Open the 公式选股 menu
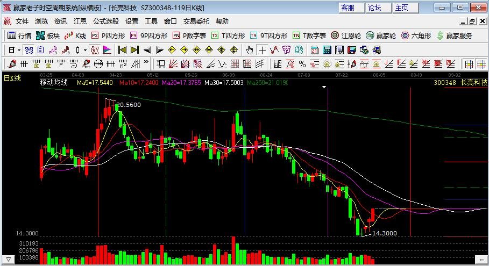Screen dimensions: 489x266 coord(106,21)
